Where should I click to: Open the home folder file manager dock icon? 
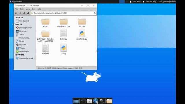point(89,101)
